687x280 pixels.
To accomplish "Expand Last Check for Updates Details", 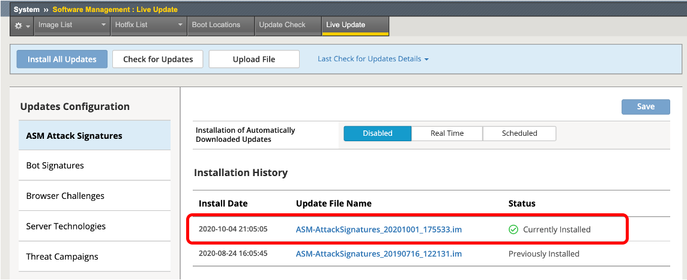I will pyautogui.click(x=373, y=59).
